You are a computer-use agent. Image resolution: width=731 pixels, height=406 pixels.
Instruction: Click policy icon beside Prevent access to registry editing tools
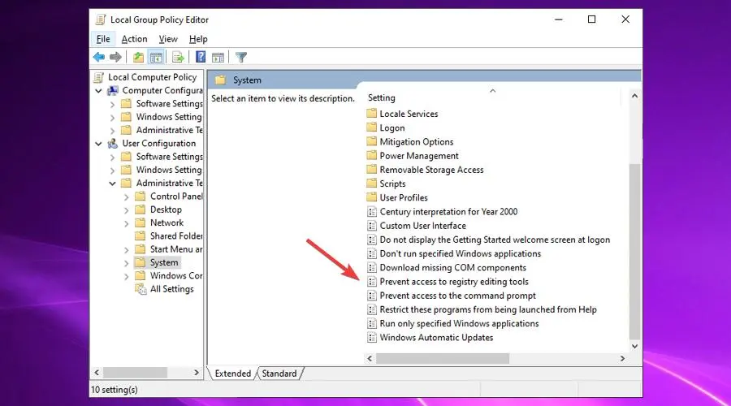point(371,282)
